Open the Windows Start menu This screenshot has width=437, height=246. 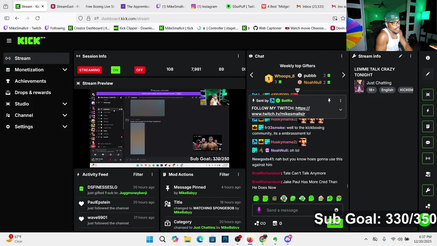point(150,239)
